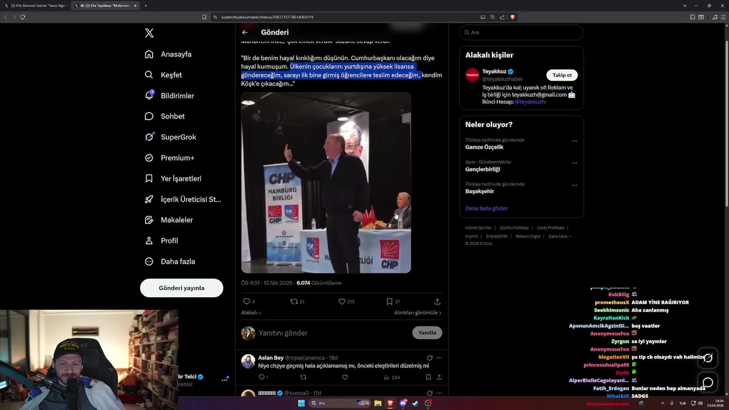This screenshot has width=729, height=410.
Task: Open the account menu dots by Telci
Action: coord(224,380)
